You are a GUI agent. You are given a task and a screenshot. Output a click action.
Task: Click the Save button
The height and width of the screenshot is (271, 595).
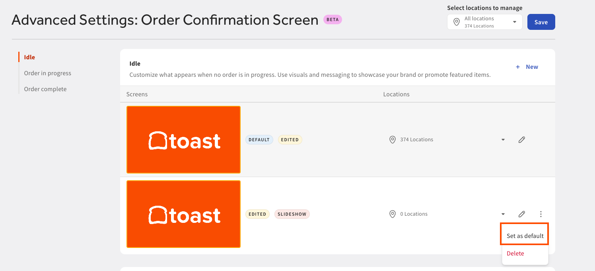pyautogui.click(x=541, y=22)
